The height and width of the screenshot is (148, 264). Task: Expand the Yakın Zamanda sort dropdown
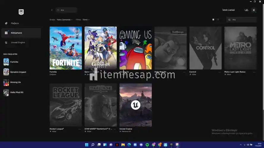pos(64,20)
